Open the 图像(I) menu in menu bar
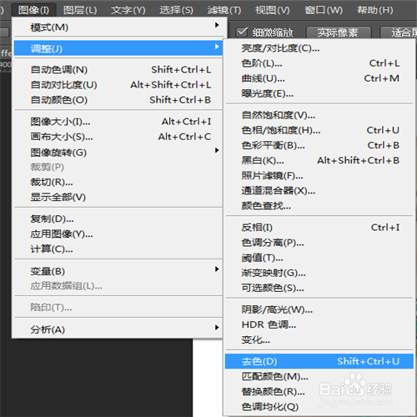This screenshot has height=417, width=417. pyautogui.click(x=33, y=10)
